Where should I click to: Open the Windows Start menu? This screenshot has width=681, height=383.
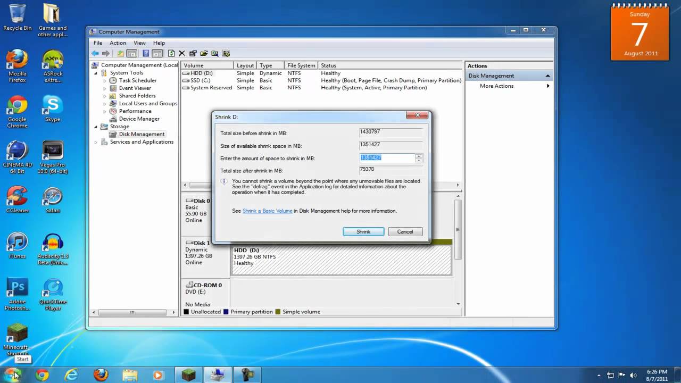(x=13, y=374)
